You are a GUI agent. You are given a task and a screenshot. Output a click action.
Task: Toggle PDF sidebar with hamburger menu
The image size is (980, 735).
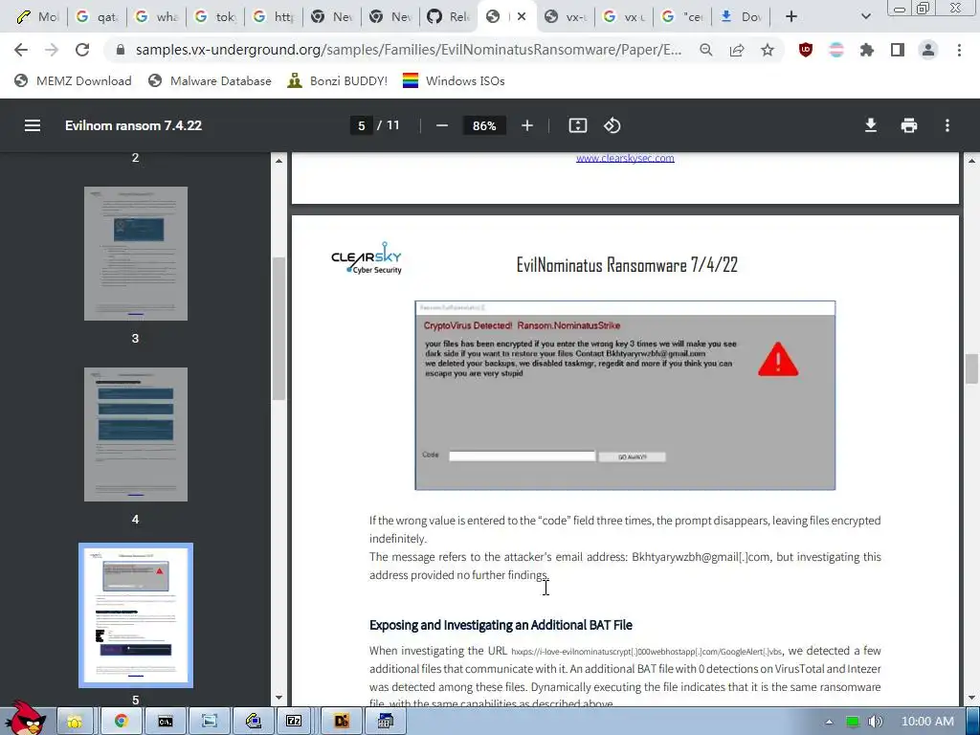coord(33,125)
